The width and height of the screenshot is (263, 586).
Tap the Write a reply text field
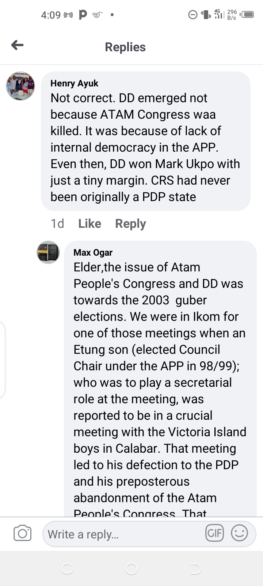click(121, 534)
